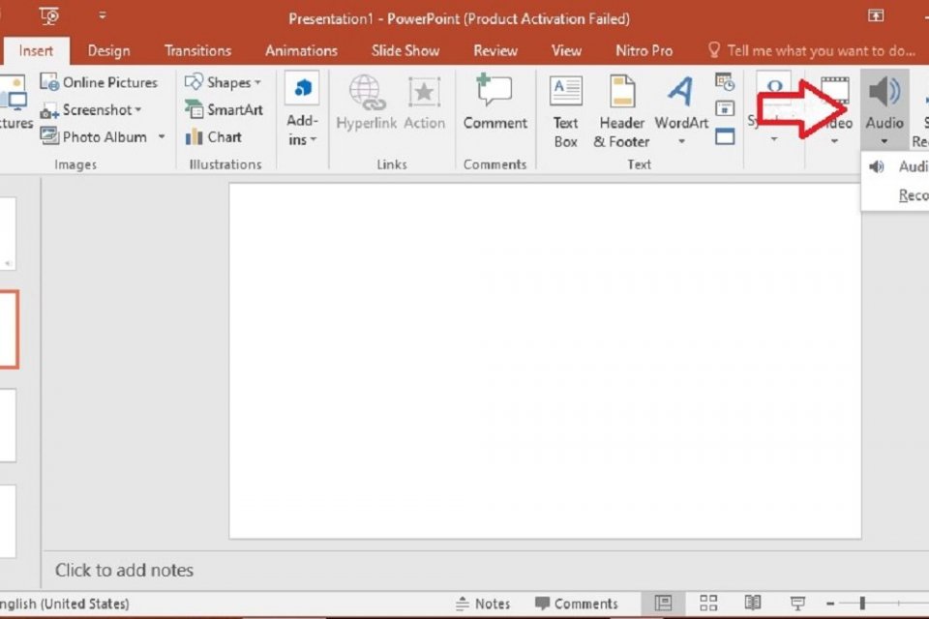Expand the Audio dropdown arrow
Screen dimensions: 929x619
[884, 141]
